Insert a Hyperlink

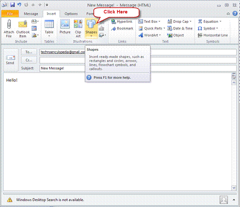122,22
